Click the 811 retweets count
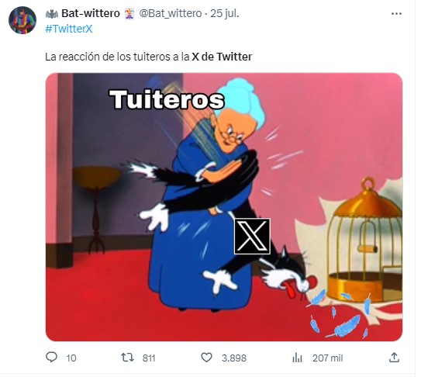Screen dimensions: 421x377 tap(149, 358)
